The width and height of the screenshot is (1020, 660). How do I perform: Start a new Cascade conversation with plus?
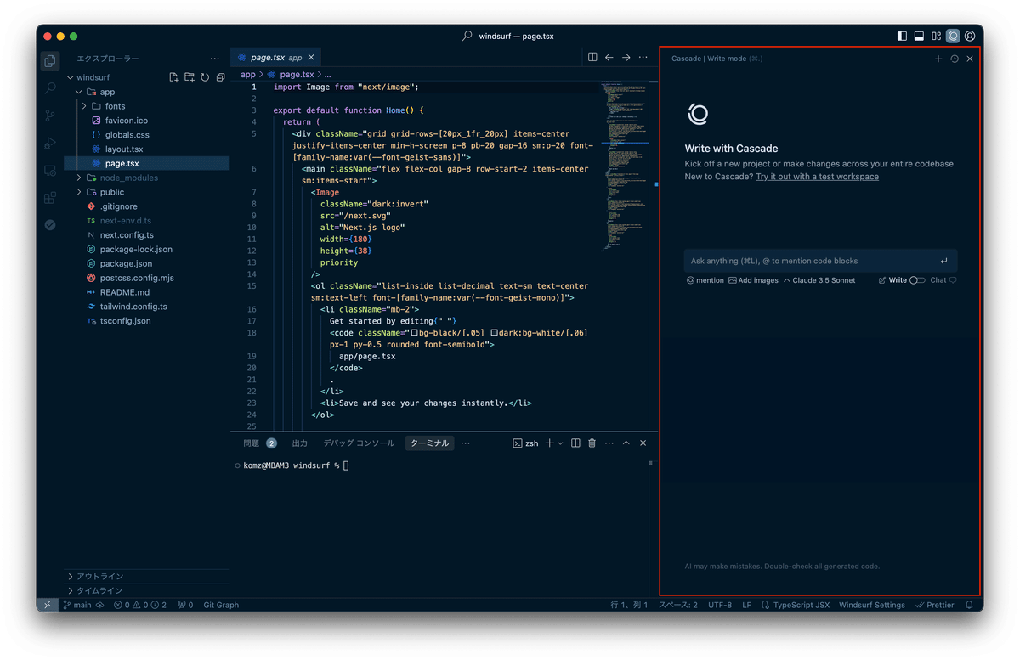pyautogui.click(x=938, y=59)
